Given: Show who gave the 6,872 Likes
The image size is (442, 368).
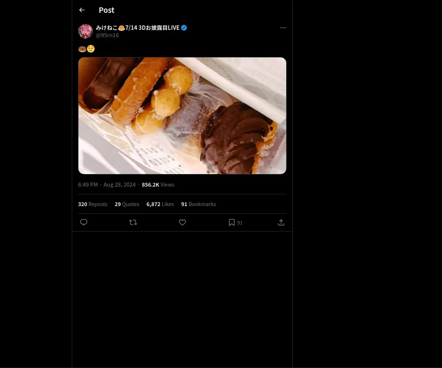Looking at the screenshot, I should coord(160,204).
